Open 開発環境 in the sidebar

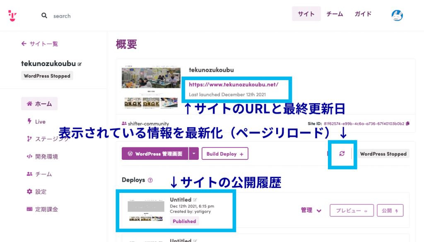(x=42, y=157)
